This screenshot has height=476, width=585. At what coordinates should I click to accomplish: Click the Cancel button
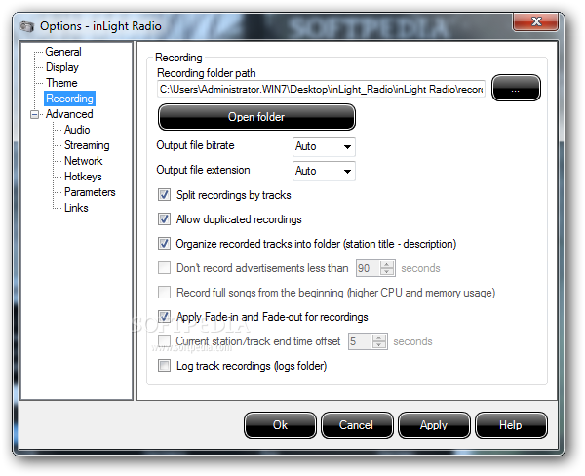[x=357, y=425]
